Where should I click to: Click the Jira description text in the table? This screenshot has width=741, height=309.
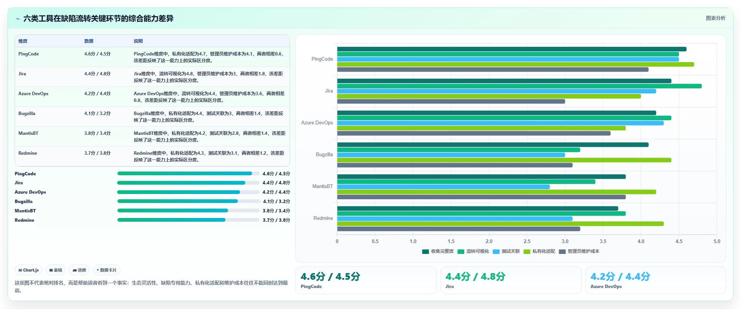pos(209,77)
